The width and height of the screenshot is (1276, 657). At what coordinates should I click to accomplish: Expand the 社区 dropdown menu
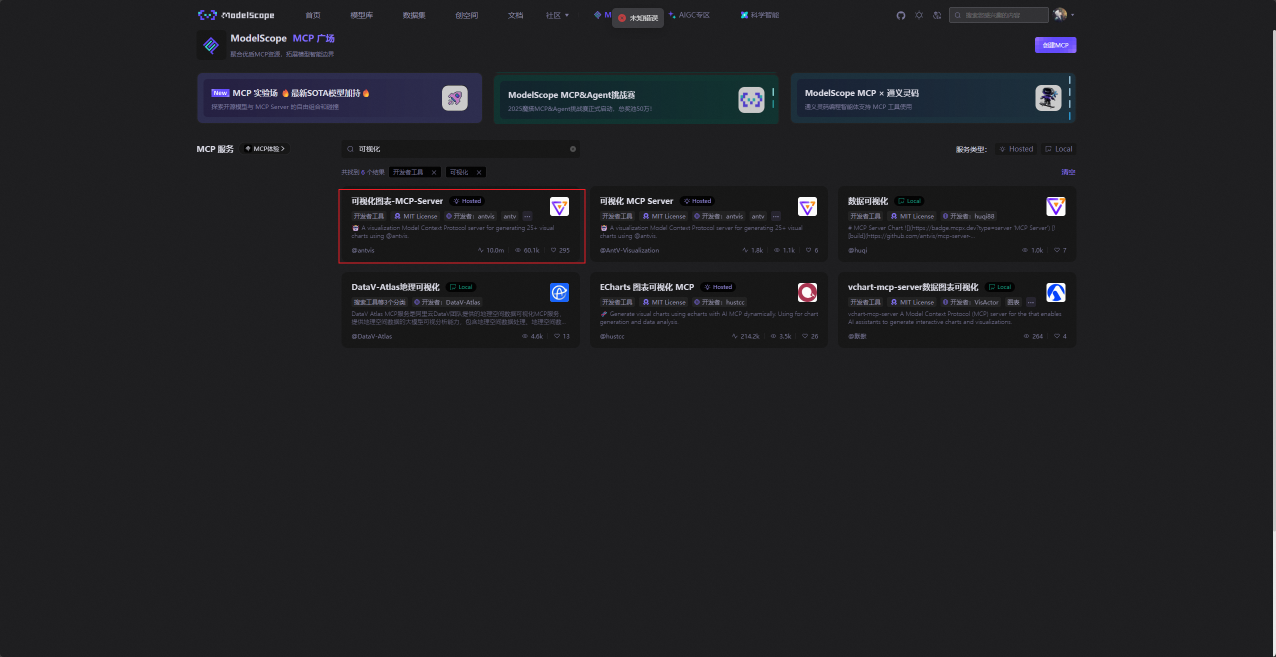click(557, 15)
